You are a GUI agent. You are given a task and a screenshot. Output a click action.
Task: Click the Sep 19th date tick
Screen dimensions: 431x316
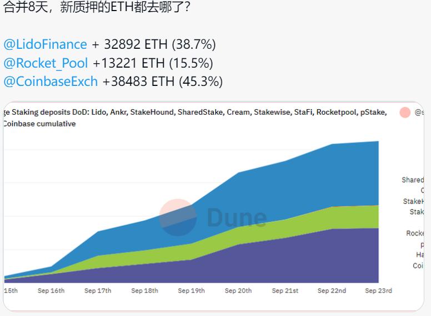coord(191,290)
